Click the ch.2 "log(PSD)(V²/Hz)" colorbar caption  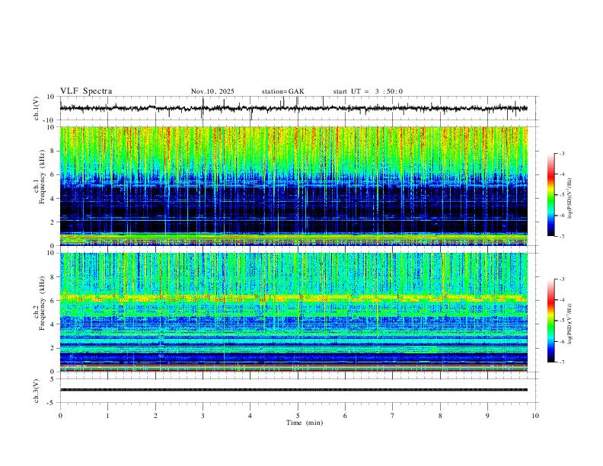[570, 324]
